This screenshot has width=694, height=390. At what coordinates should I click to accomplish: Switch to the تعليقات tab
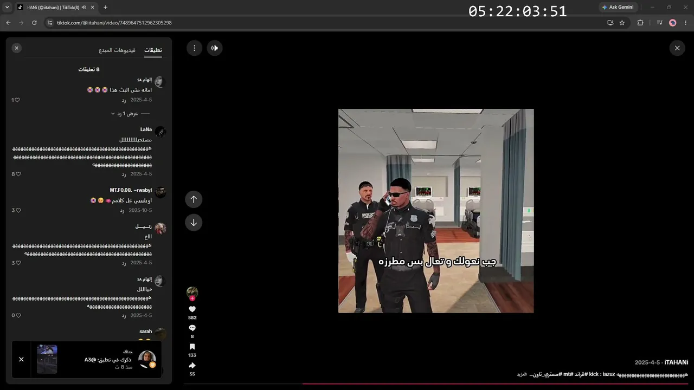(153, 50)
